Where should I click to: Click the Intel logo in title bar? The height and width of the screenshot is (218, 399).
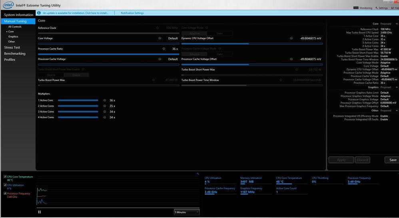pyautogui.click(x=8, y=5)
